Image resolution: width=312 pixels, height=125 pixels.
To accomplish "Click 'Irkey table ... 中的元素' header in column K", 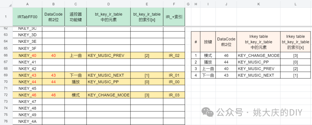I will (259, 42).
